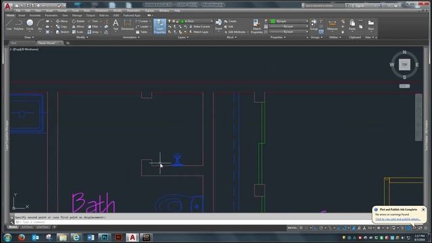Open the Dimension menu
Screen dimensions: 432x243
101,11
